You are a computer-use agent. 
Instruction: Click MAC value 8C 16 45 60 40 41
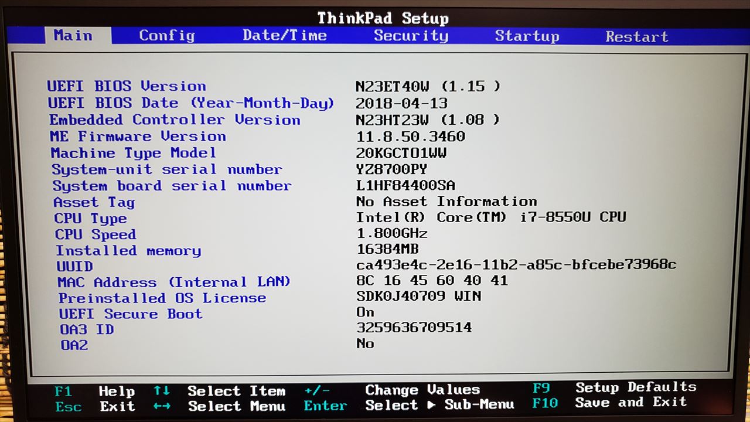click(x=432, y=280)
